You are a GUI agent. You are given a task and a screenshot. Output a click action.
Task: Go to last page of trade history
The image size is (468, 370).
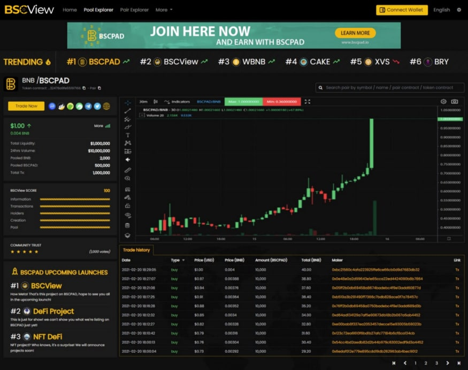pyautogui.click(x=459, y=363)
